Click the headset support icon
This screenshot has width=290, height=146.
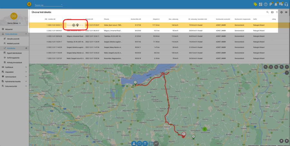(286, 4)
